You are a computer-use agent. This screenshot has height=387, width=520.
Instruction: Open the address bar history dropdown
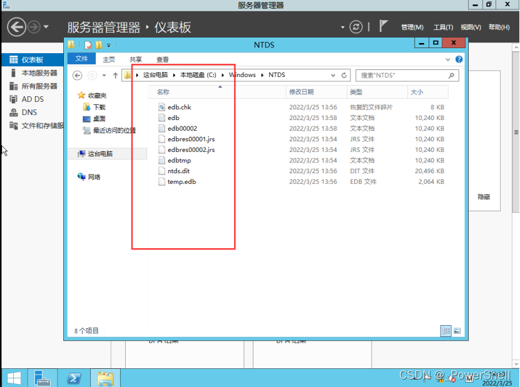[333, 75]
